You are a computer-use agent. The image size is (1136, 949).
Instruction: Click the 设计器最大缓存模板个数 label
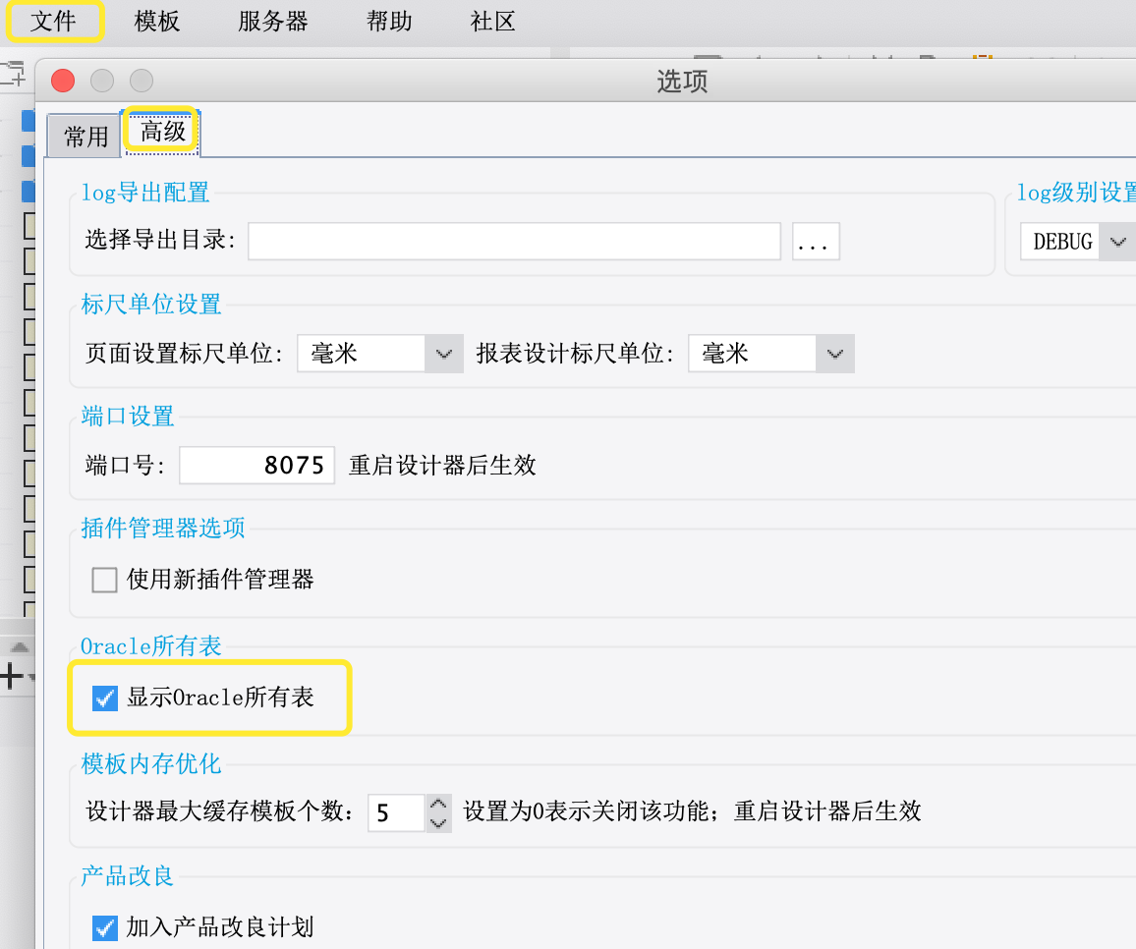(219, 811)
